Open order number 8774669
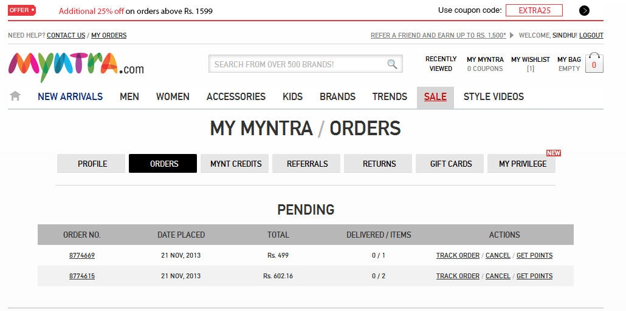This screenshot has height=311, width=626. tap(82, 256)
